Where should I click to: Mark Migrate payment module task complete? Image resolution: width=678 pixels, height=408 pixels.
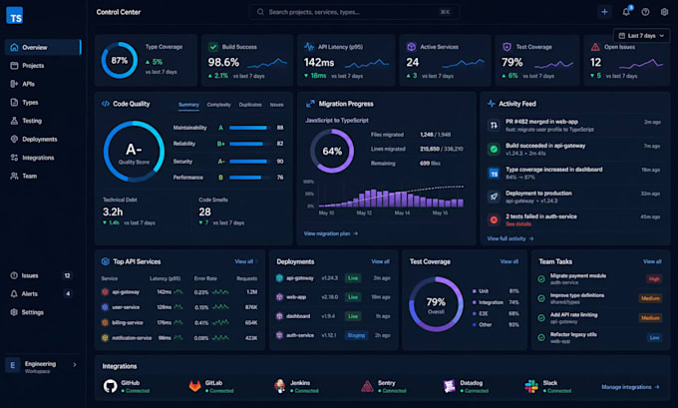coord(541,279)
